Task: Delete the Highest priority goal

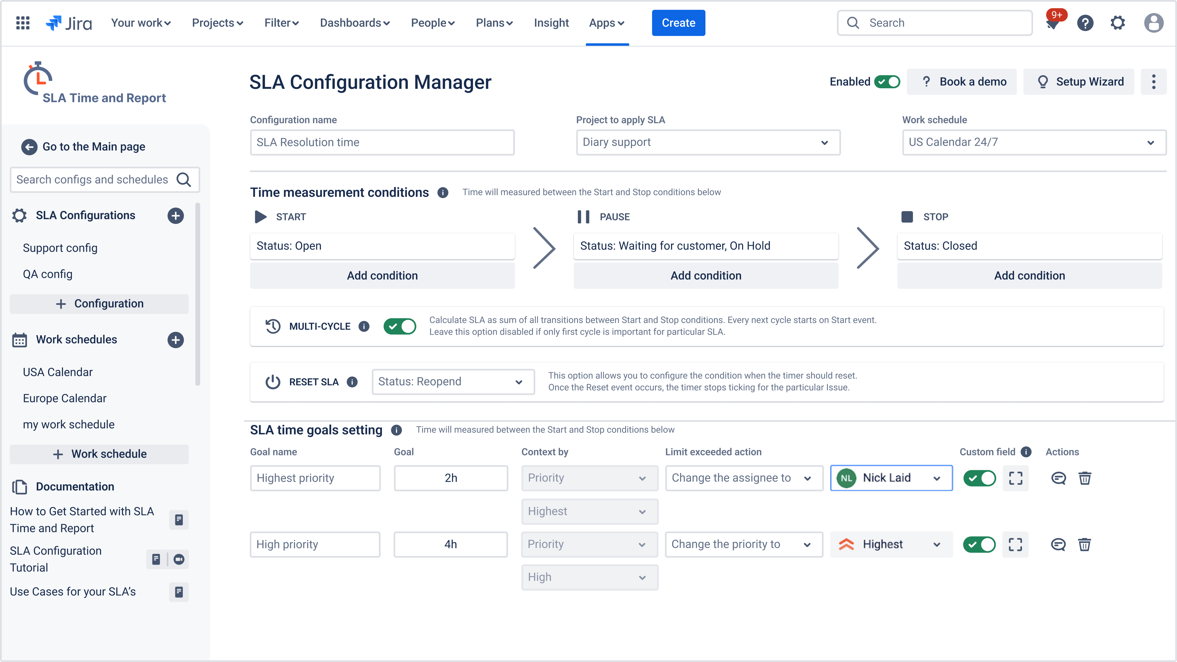Action: [x=1085, y=478]
